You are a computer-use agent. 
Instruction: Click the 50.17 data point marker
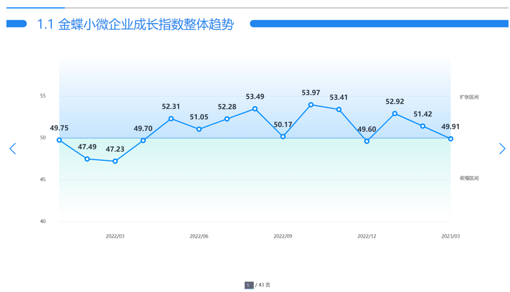point(283,137)
